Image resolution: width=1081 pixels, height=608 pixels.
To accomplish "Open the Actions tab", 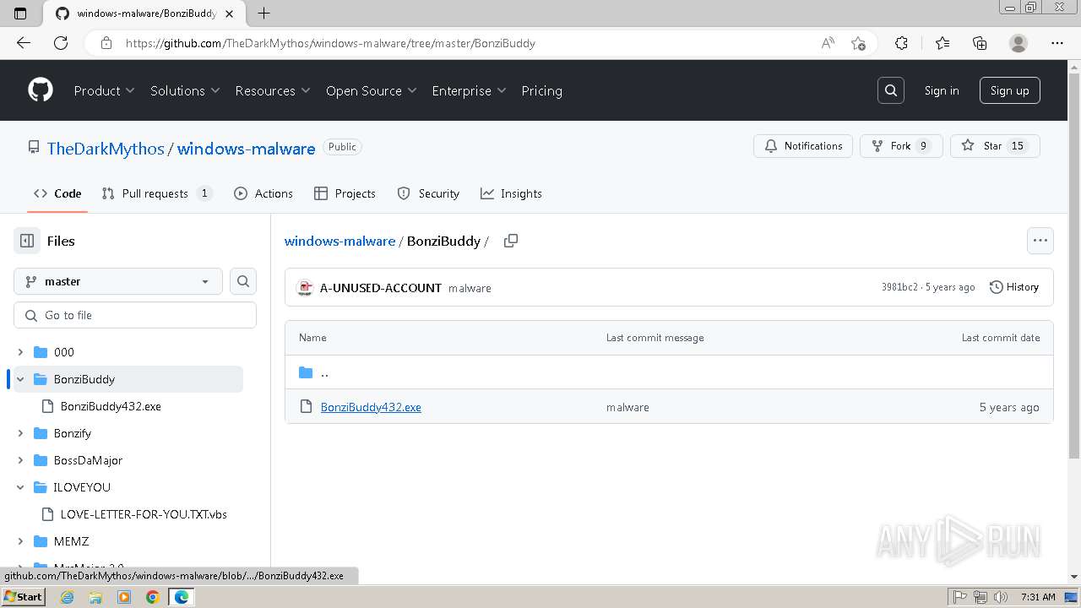I will tap(263, 193).
